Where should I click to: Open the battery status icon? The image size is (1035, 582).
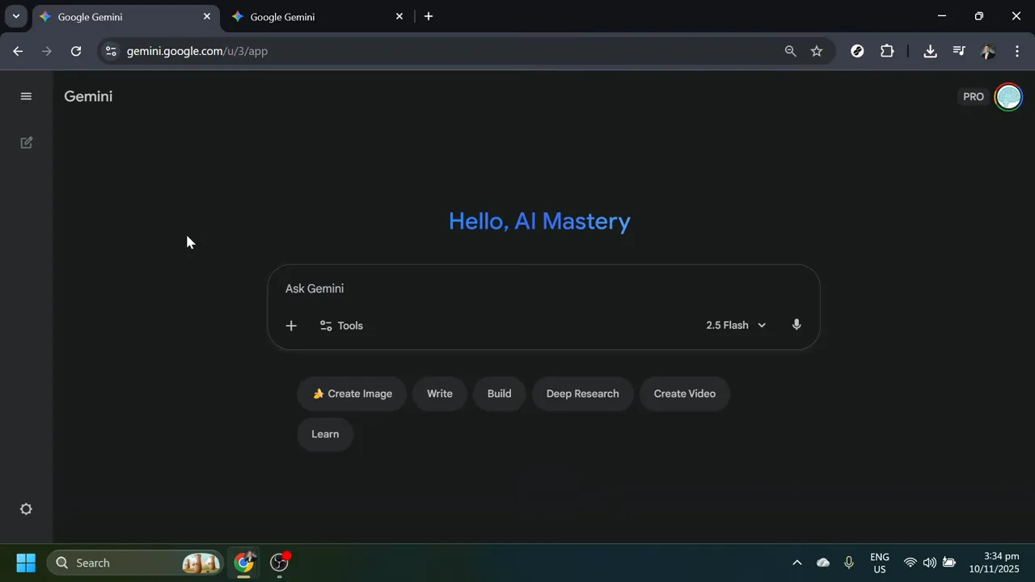tap(949, 563)
